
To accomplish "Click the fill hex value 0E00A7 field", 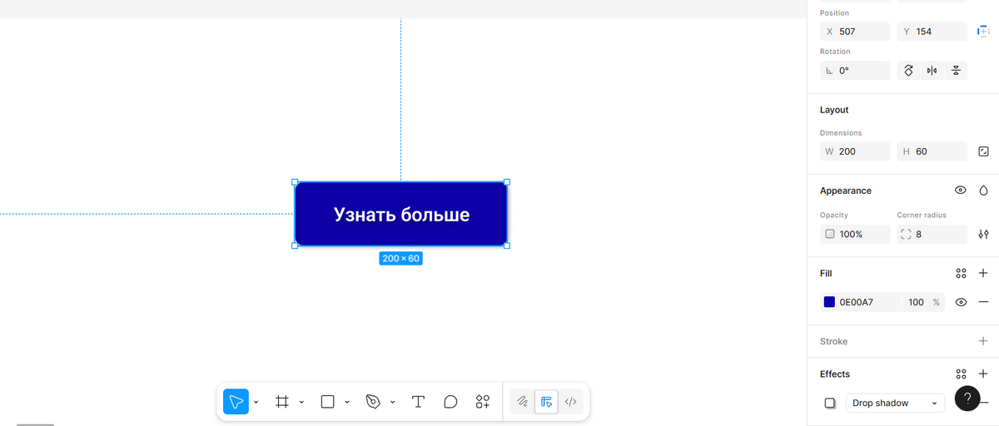I will tap(868, 302).
